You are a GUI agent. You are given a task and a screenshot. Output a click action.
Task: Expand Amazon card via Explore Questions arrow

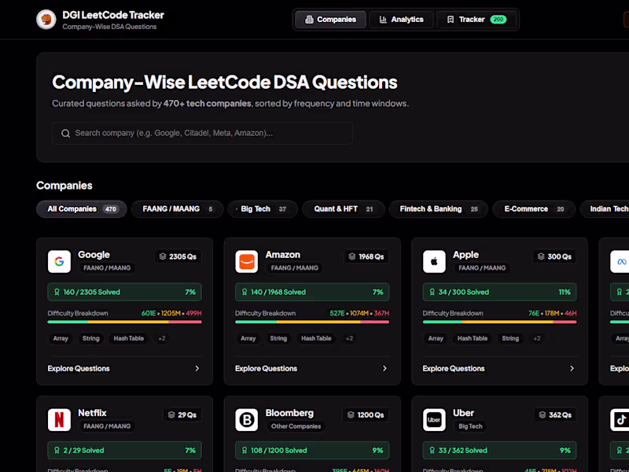click(x=384, y=368)
